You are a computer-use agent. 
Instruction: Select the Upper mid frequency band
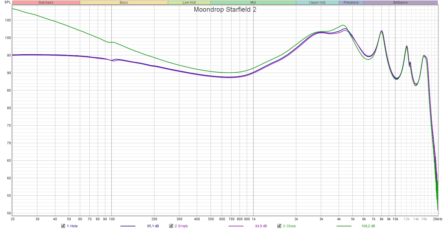(x=317, y=3)
